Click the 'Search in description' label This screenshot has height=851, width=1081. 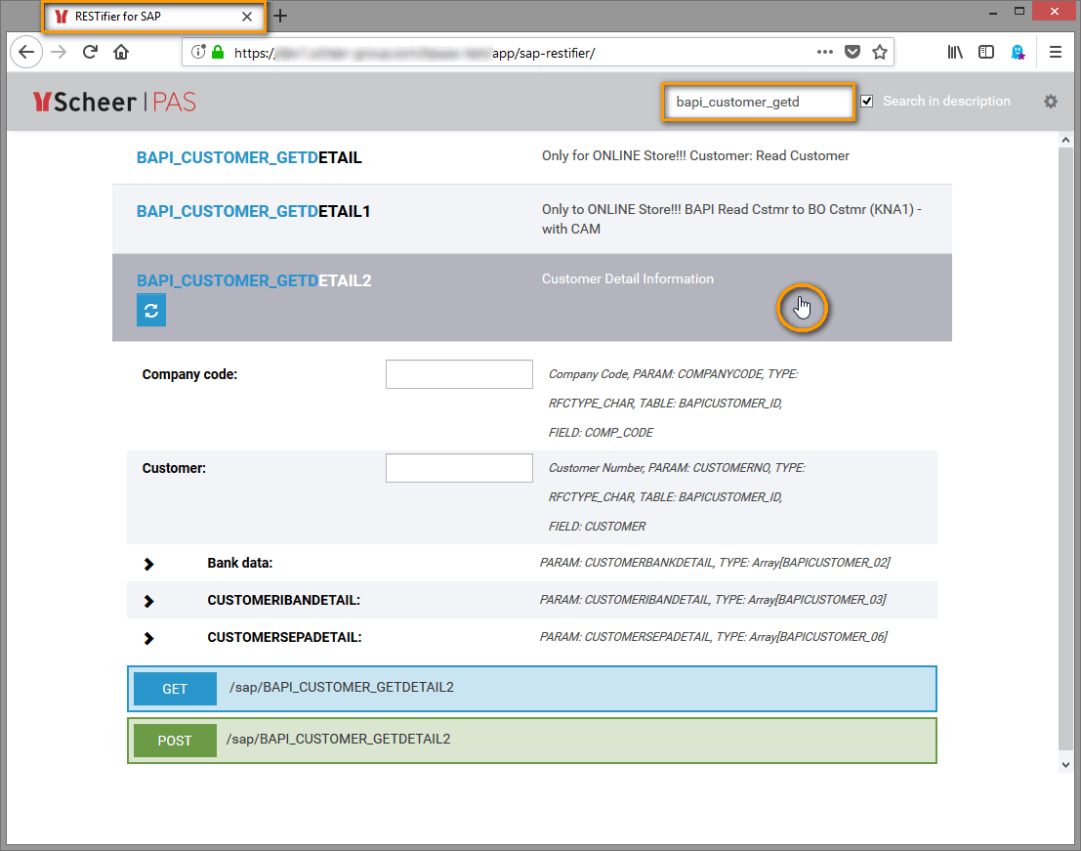946,102
